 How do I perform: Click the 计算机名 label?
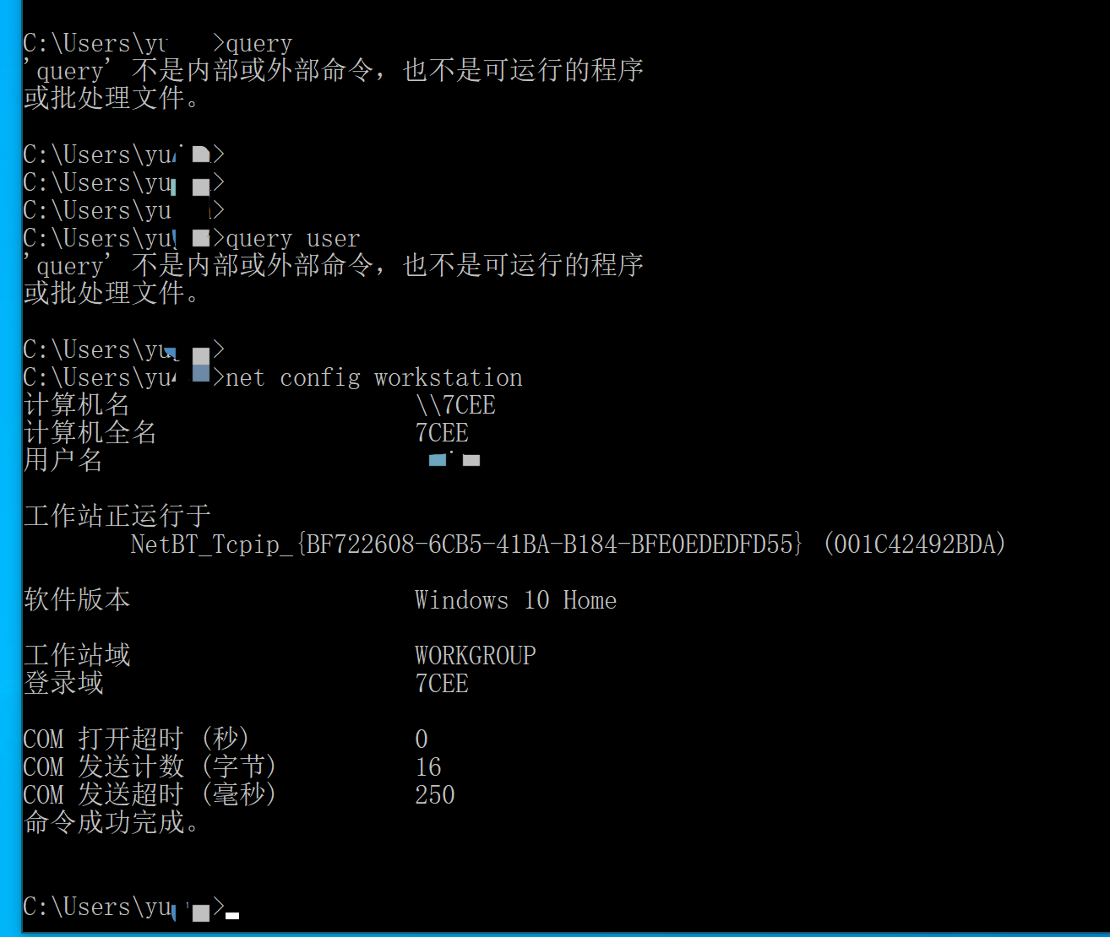[x=77, y=405]
